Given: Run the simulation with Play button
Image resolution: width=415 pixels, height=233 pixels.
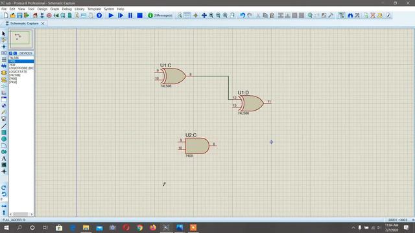Looking at the screenshot, I should [x=111, y=16].
